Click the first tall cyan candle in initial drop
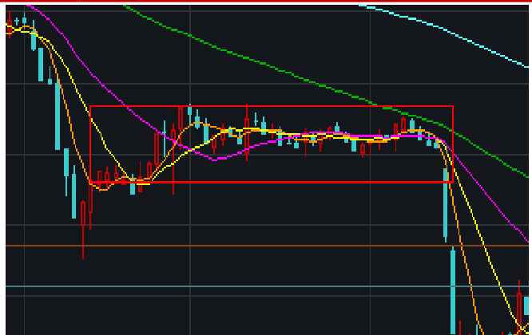Screen dimensions: 532x335 coord(41,64)
